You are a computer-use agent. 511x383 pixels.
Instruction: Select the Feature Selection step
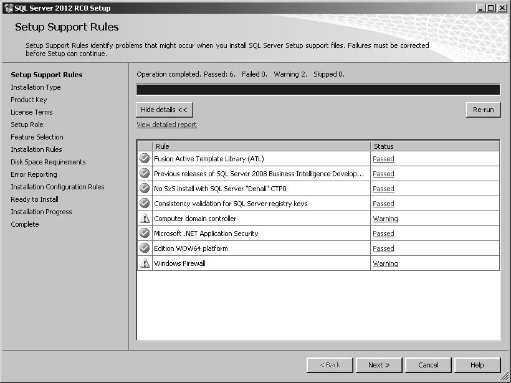coord(37,137)
